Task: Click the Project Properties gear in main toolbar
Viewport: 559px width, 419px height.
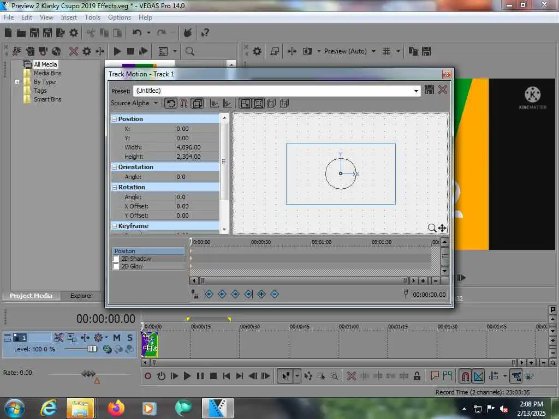Action: tap(74, 33)
